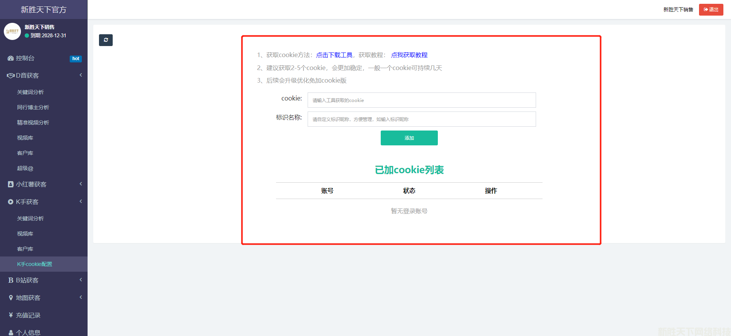Expand the 小红薯获客 menu chevron
The image size is (731, 336).
[x=81, y=184]
